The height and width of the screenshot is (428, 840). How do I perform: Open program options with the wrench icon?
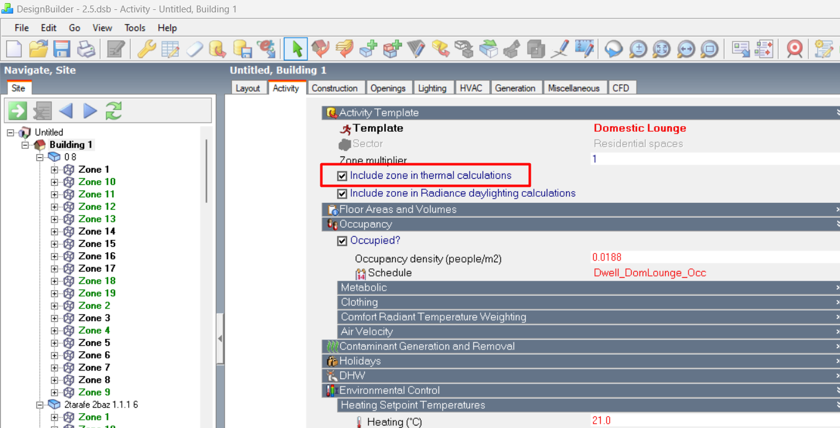pyautogui.click(x=146, y=49)
